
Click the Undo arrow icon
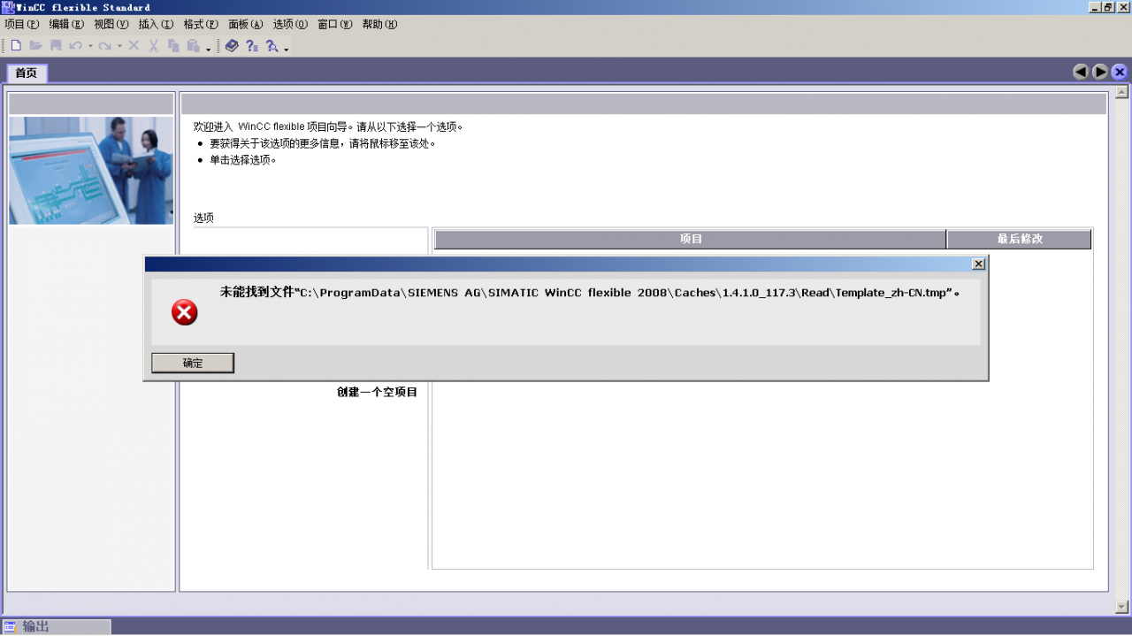click(75, 45)
